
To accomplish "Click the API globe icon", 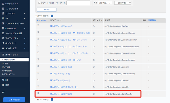I will point(3,18).
